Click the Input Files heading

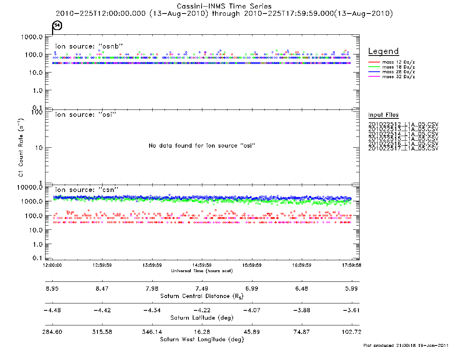pyautogui.click(x=383, y=115)
